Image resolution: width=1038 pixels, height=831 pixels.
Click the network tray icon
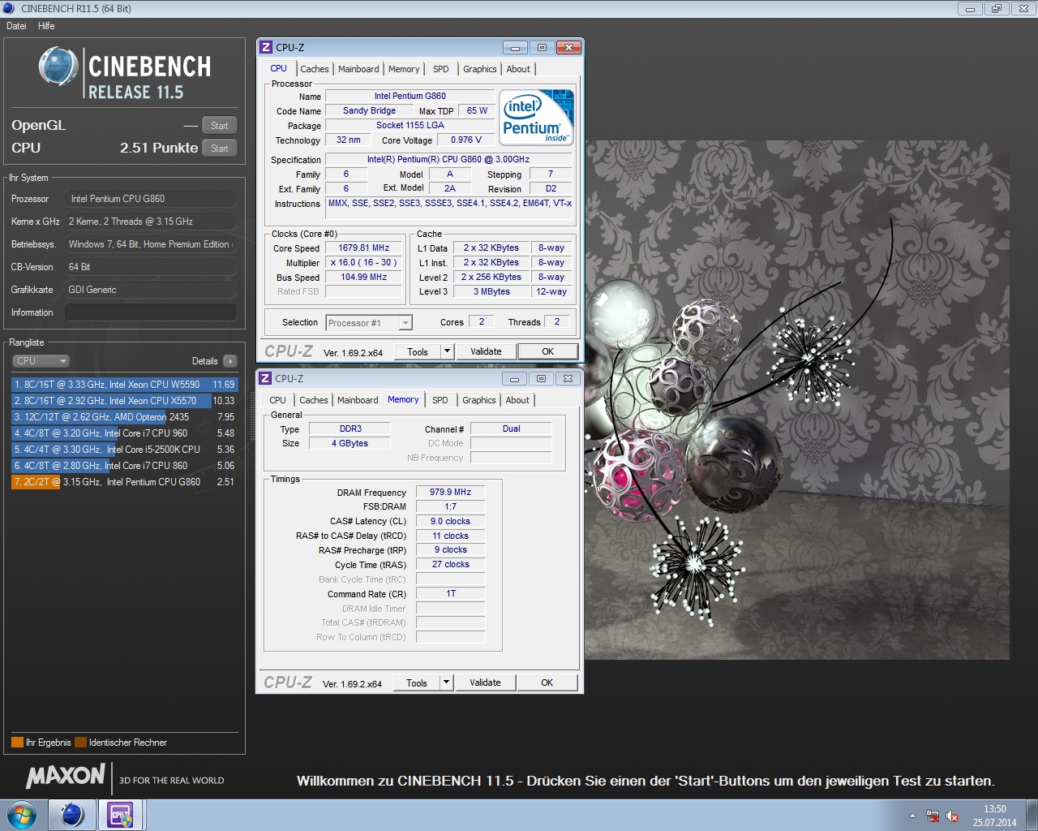933,816
